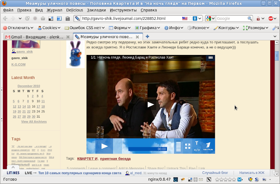The height and width of the screenshot is (184, 280).
Task: Follow the K-G.COM sidebar link
Action: click(x=18, y=65)
